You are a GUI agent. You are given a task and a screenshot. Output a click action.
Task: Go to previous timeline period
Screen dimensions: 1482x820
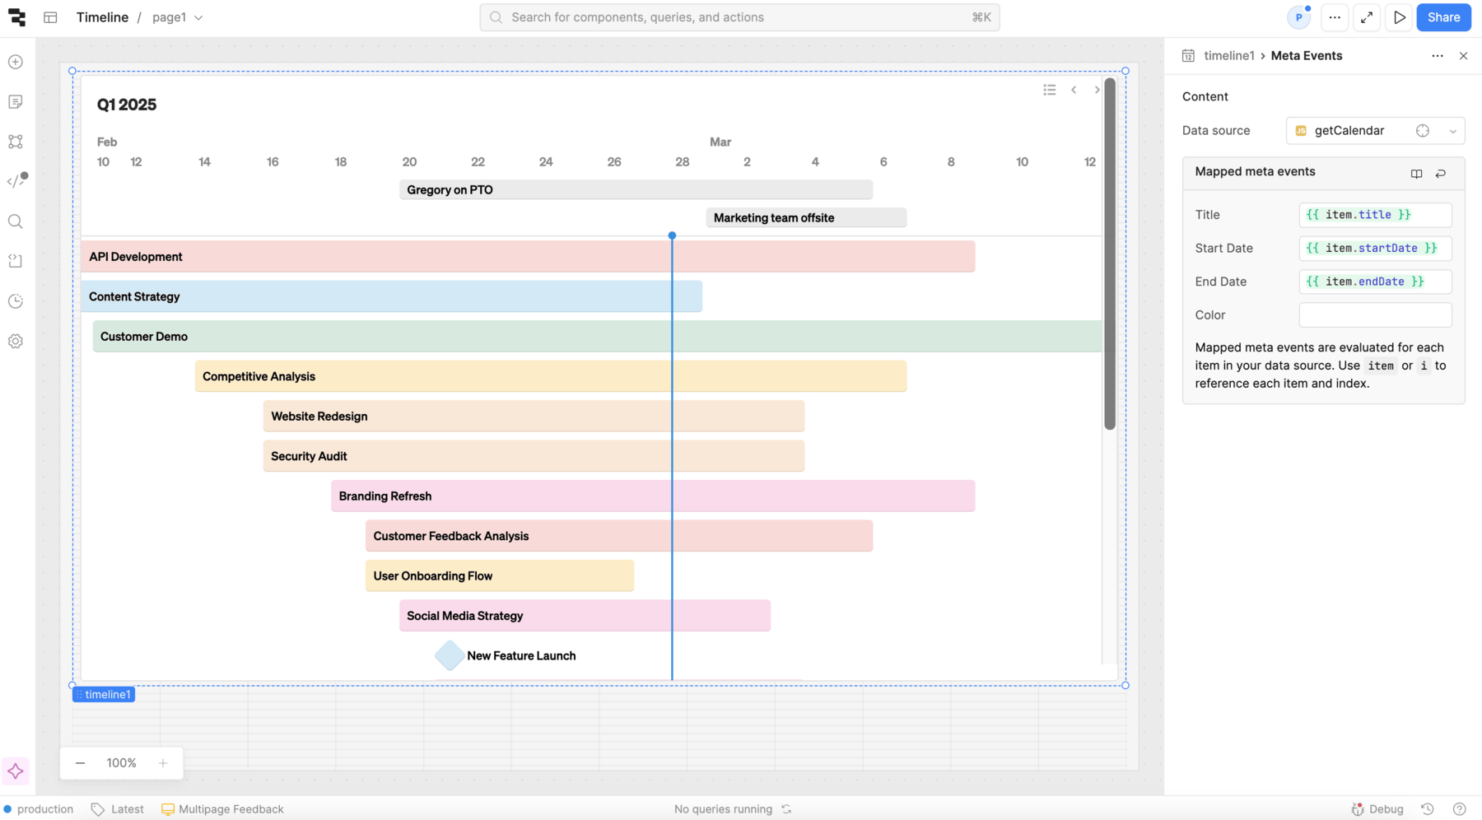[x=1074, y=90]
